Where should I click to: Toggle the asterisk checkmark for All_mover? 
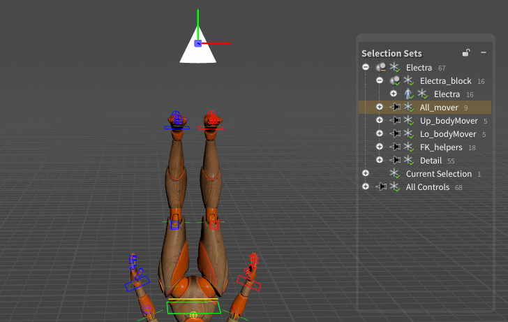[408, 107]
